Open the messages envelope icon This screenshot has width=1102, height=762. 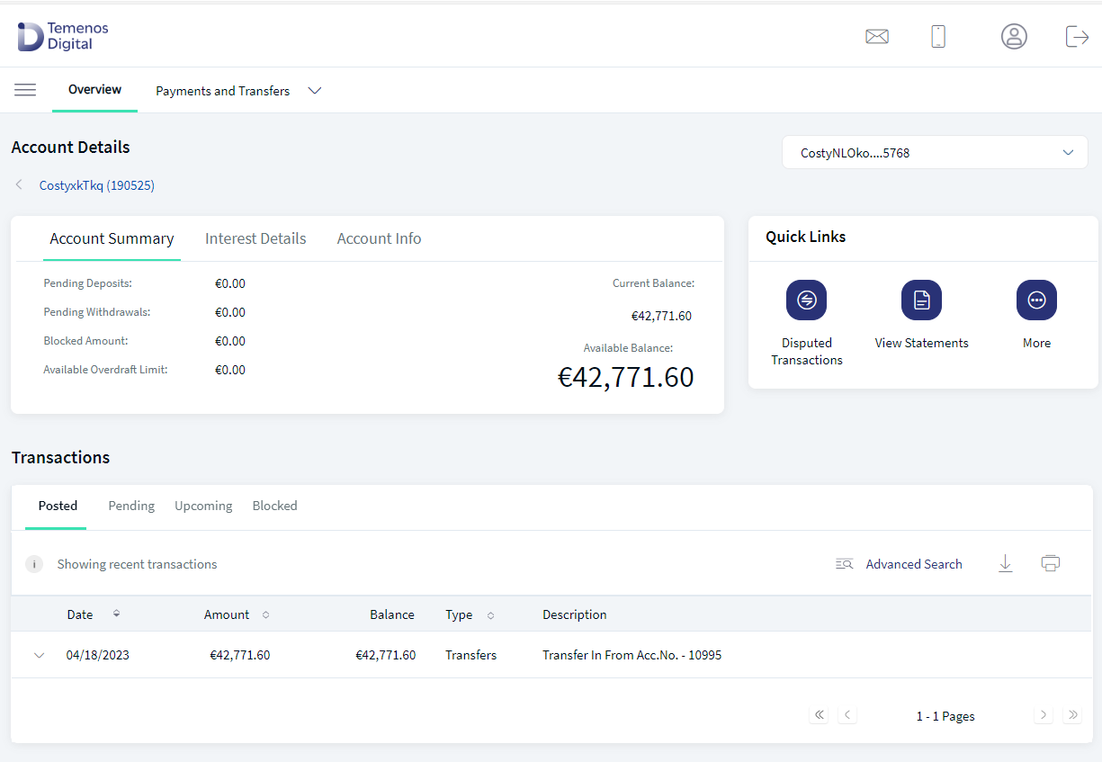877,36
